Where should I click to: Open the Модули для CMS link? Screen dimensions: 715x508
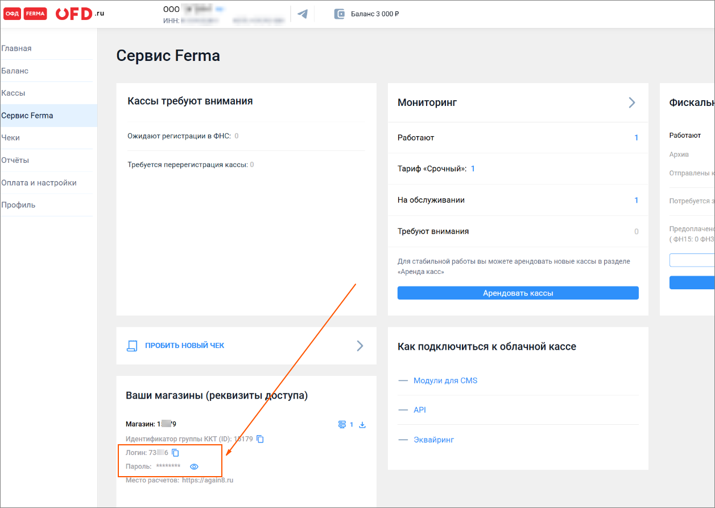[x=445, y=380]
